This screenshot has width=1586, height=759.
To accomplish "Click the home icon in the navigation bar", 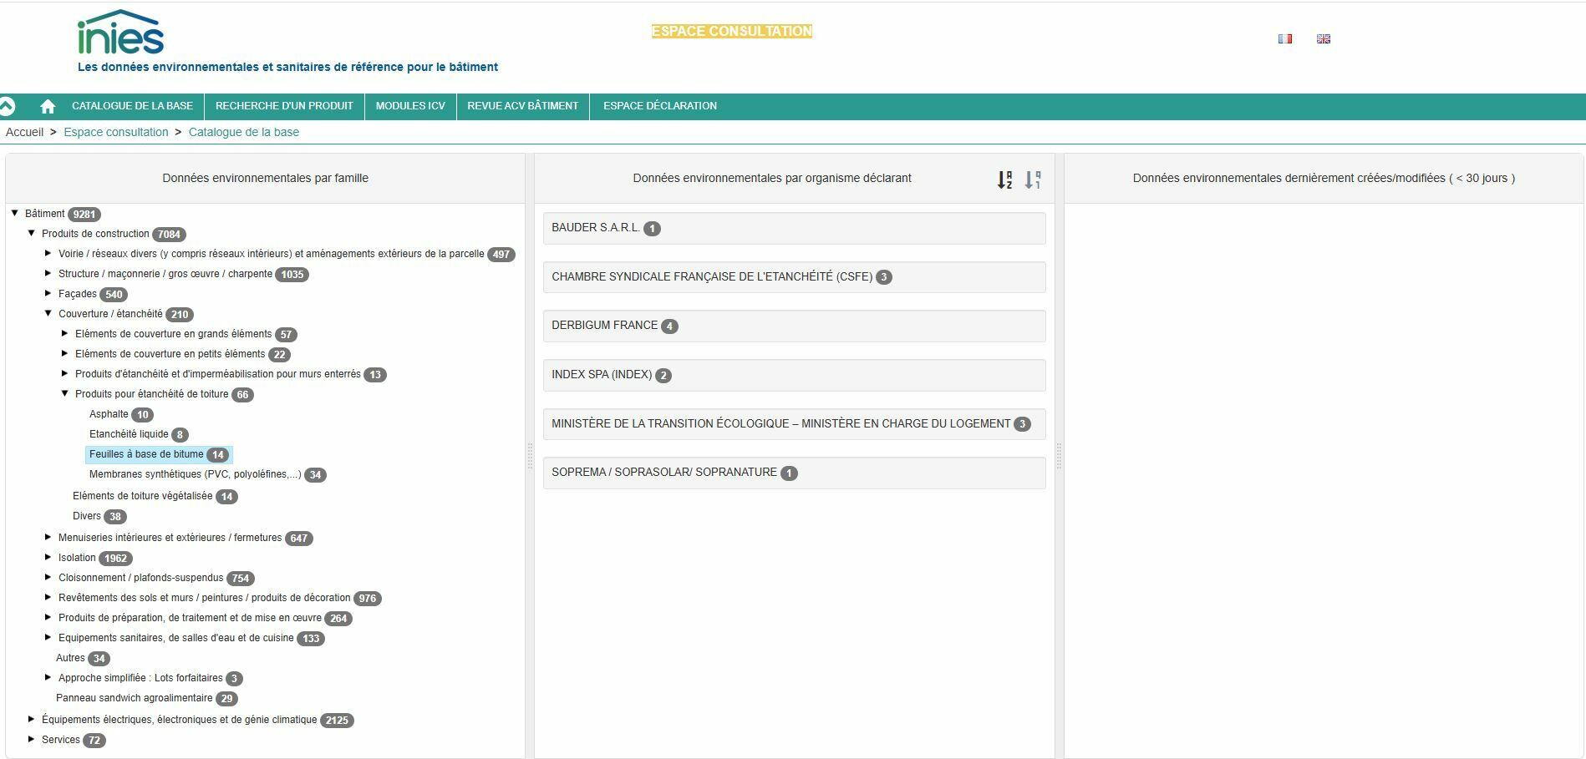I will coord(48,106).
